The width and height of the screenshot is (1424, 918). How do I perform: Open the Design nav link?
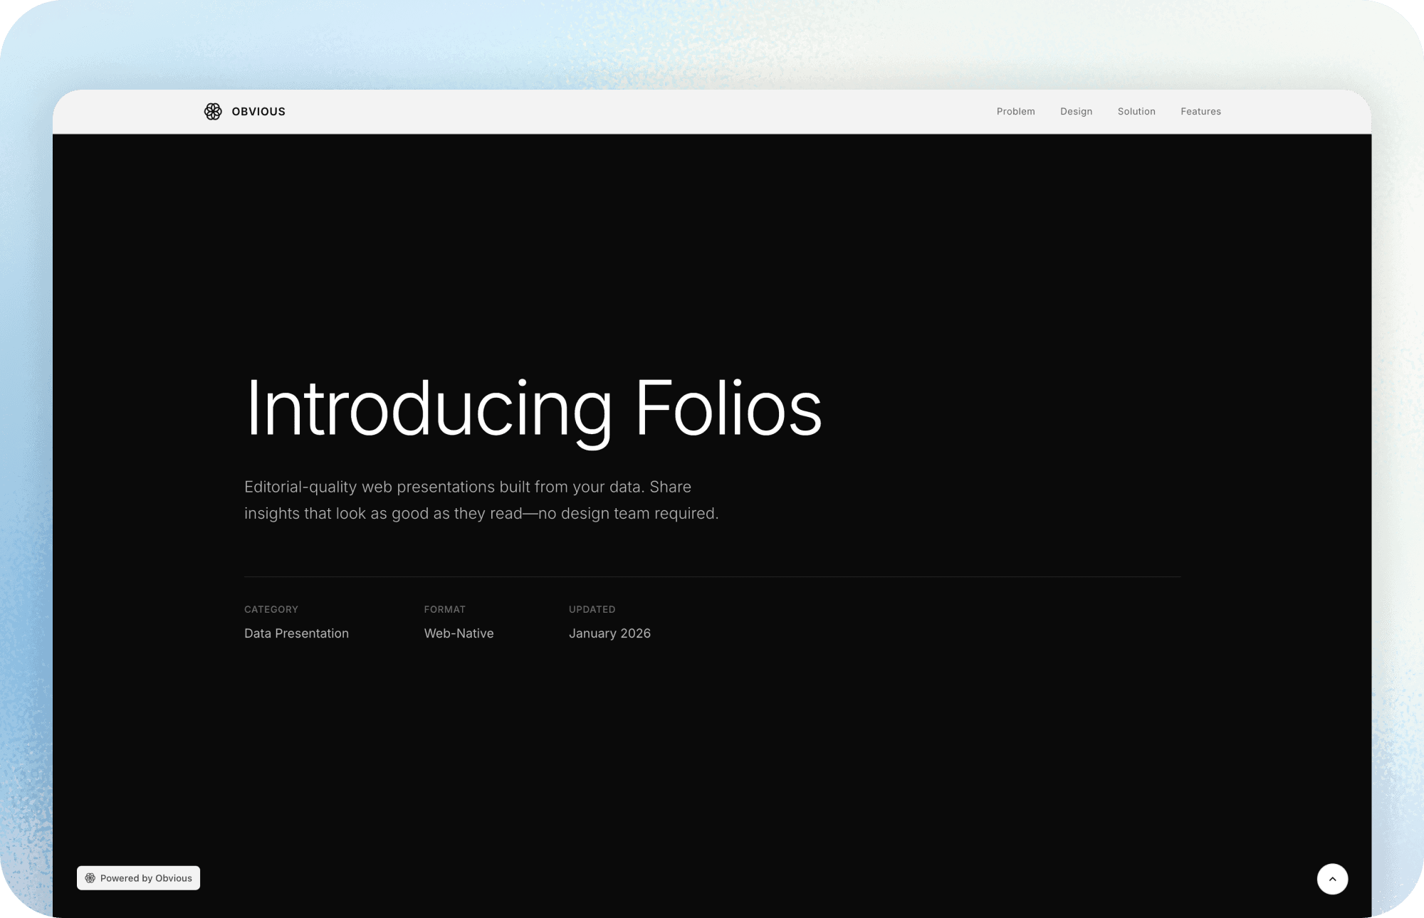1076,112
